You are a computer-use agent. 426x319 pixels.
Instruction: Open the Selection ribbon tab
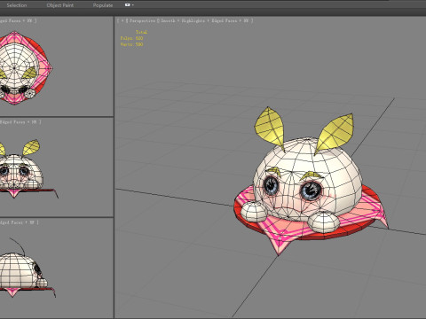click(17, 5)
